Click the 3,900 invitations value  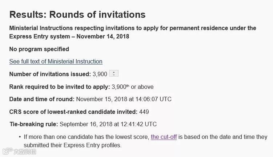pyautogui.click(x=100, y=74)
